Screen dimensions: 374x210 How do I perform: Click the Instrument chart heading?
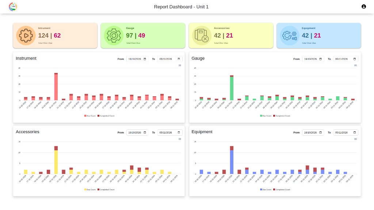[26, 58]
